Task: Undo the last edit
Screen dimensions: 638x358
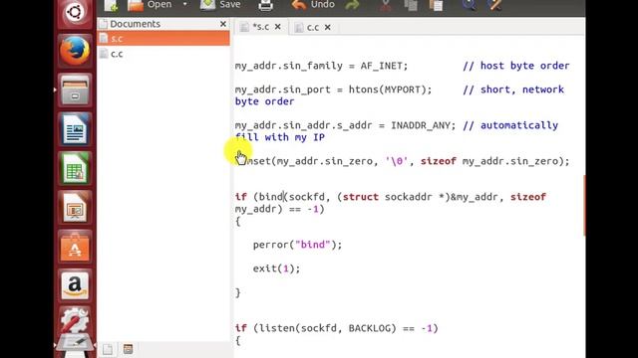Action: 313,5
